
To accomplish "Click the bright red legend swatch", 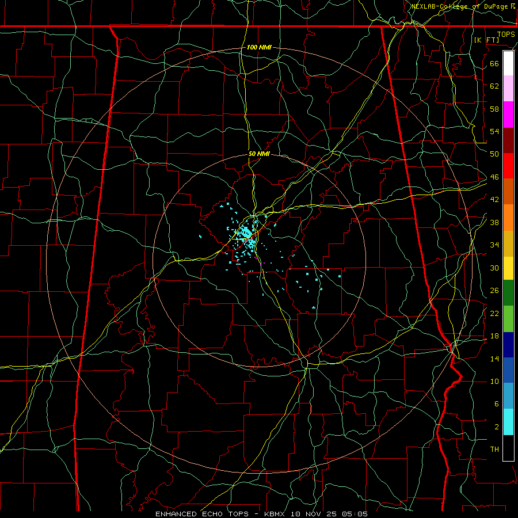I will click(508, 166).
